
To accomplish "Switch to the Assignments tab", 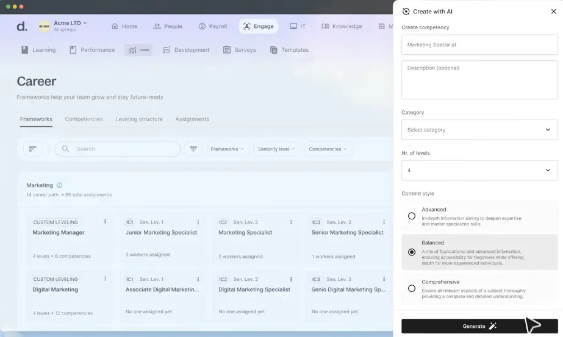I will click(192, 119).
